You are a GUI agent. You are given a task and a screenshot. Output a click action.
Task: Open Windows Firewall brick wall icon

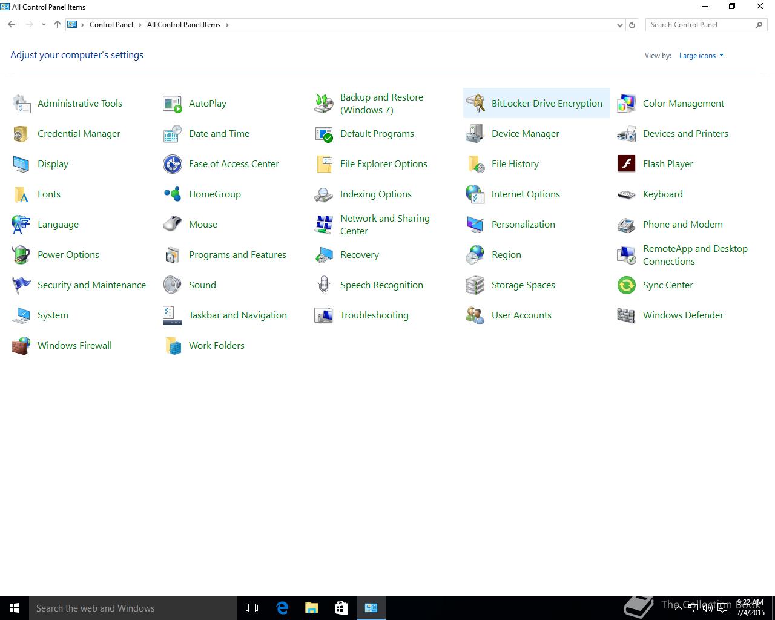pos(21,346)
